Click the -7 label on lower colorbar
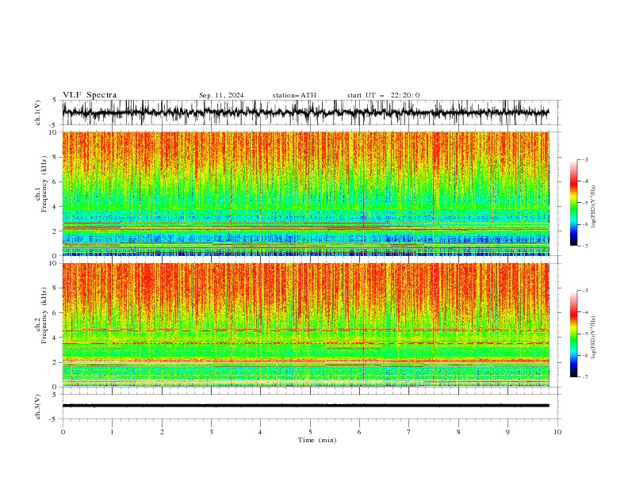 click(585, 377)
